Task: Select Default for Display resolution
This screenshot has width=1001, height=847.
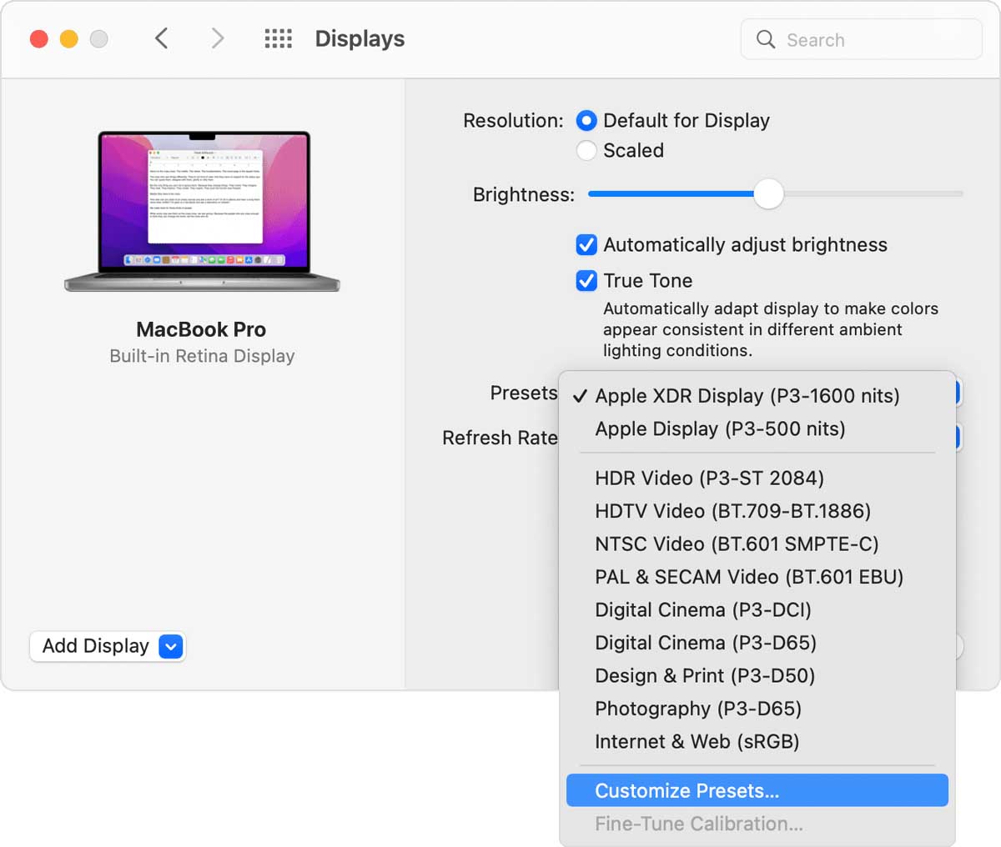Action: (x=586, y=121)
